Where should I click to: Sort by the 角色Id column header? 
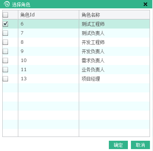[x=48, y=15]
